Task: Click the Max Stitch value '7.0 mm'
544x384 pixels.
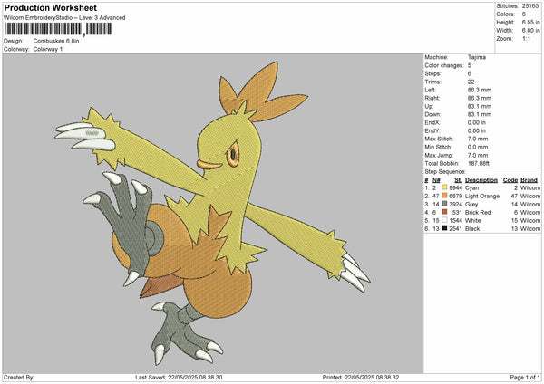Action: pos(478,139)
